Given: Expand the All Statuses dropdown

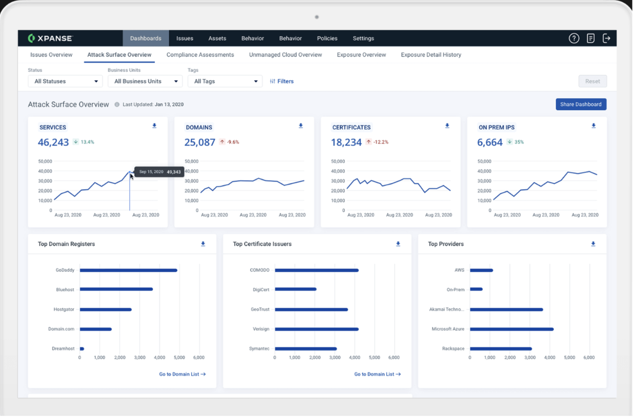Looking at the screenshot, I should pyautogui.click(x=65, y=81).
